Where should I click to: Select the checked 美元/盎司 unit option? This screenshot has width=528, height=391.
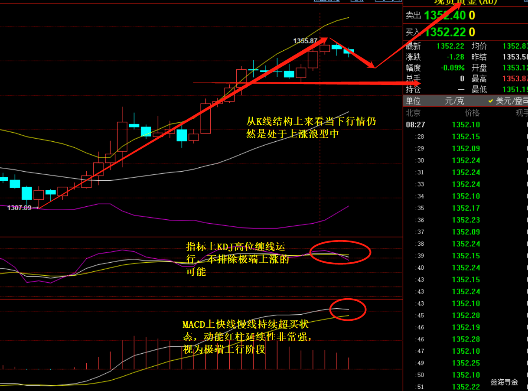tap(508, 101)
